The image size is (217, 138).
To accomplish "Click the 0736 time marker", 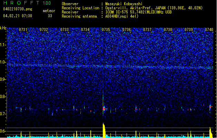I will pyautogui.click(x=127, y=30).
